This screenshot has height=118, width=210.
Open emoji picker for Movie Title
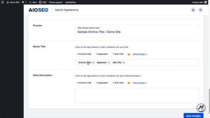129,54
